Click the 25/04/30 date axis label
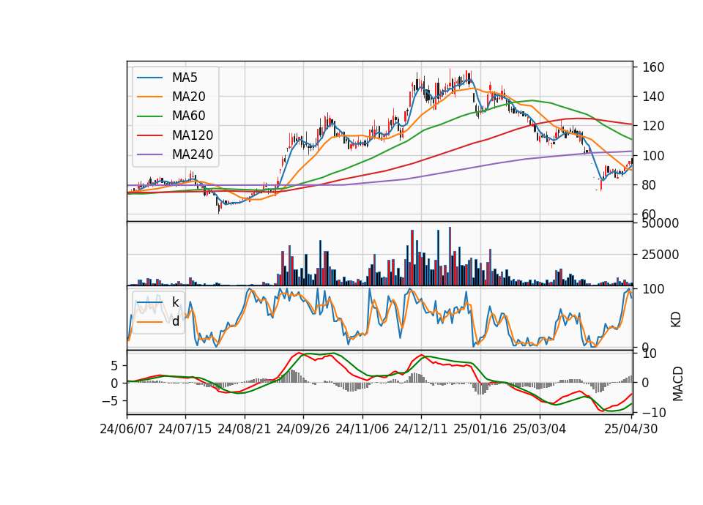 631,429
